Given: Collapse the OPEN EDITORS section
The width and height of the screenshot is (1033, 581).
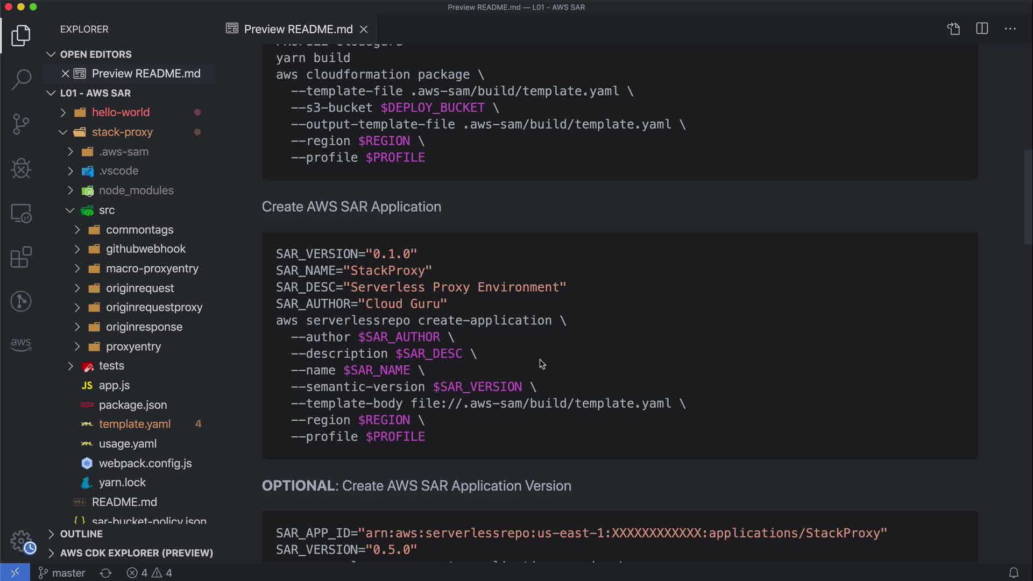Looking at the screenshot, I should (x=95, y=54).
